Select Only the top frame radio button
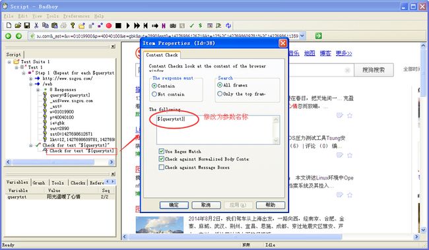Image resolution: width=429 pixels, height=250 pixels. (220, 94)
